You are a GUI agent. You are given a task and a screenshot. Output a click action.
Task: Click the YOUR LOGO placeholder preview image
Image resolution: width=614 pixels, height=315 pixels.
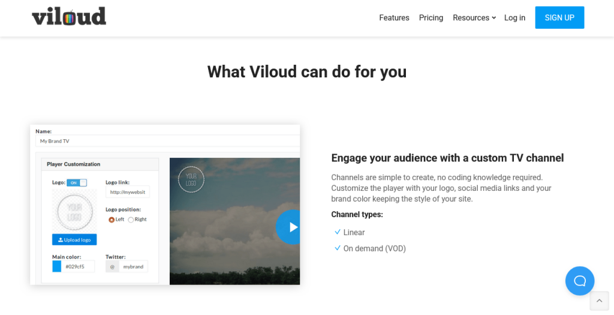[74, 211]
